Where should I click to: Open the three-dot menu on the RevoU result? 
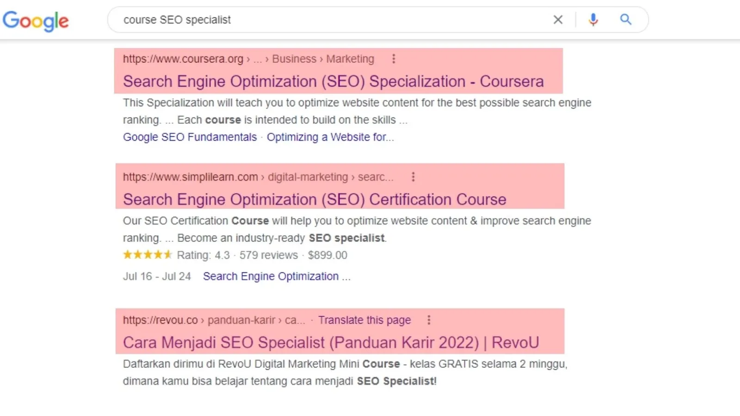(429, 319)
